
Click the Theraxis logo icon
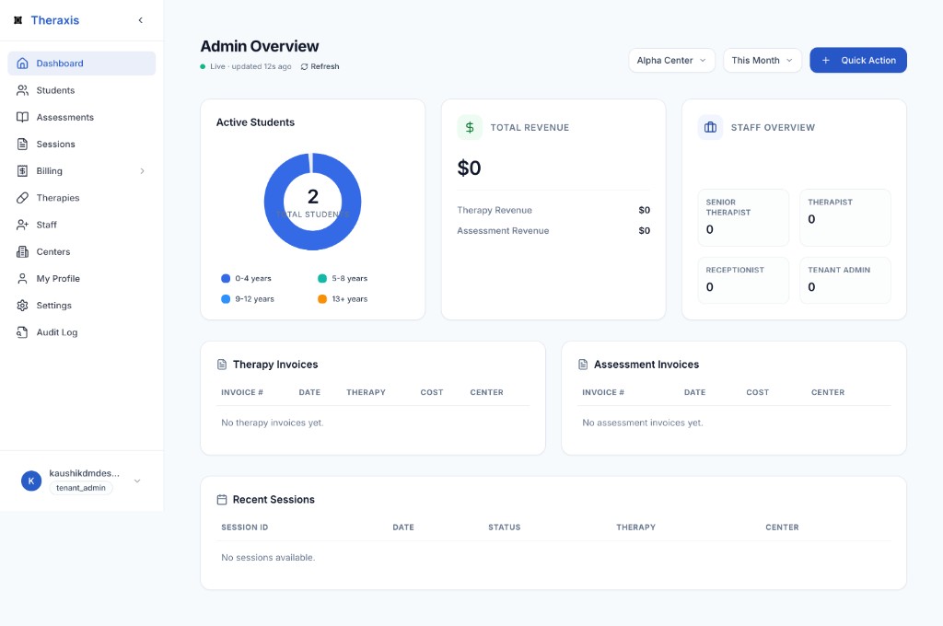point(18,20)
